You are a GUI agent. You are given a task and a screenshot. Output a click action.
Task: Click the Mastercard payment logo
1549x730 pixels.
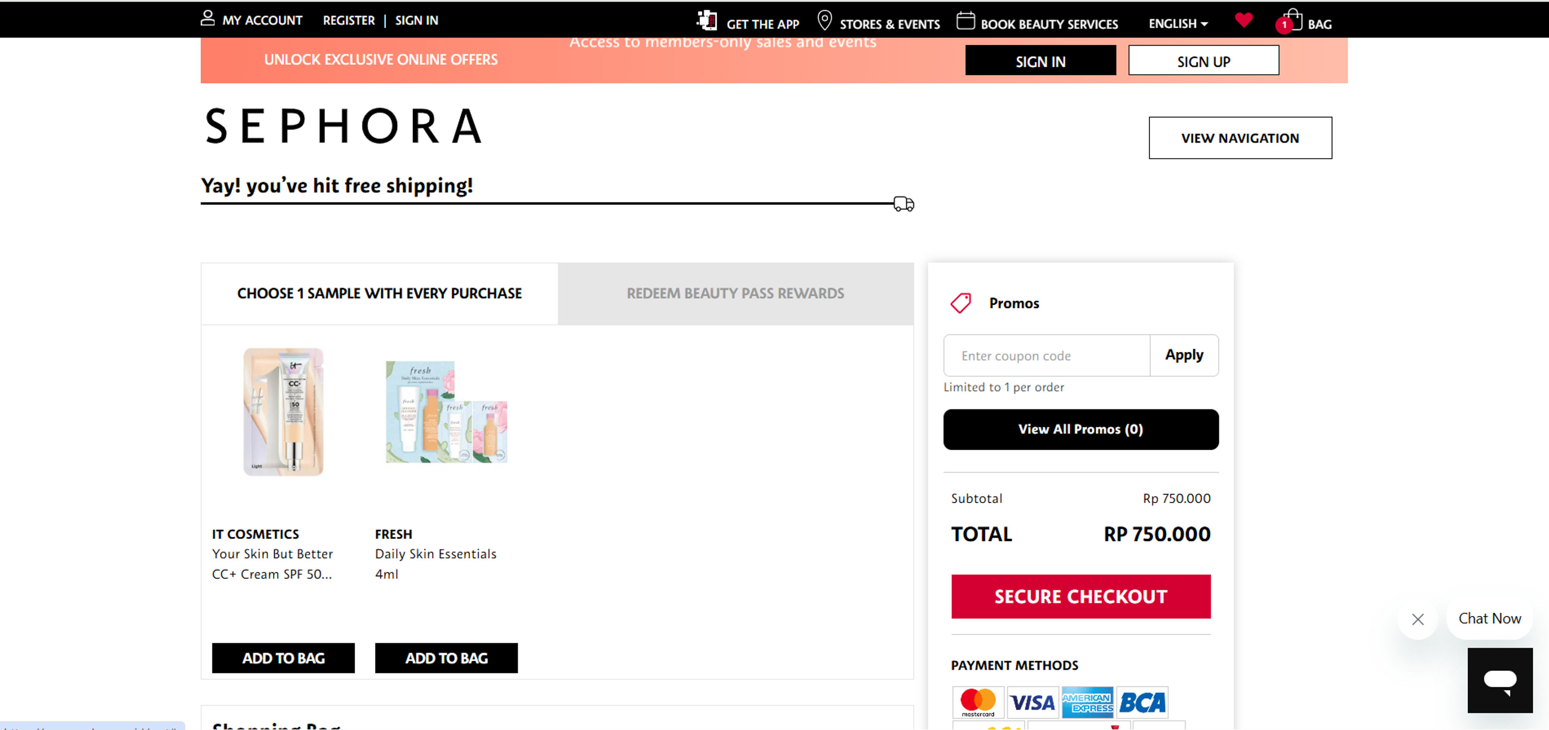978,702
